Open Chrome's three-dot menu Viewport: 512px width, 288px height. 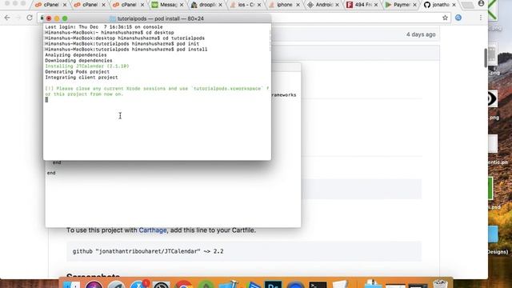click(481, 18)
